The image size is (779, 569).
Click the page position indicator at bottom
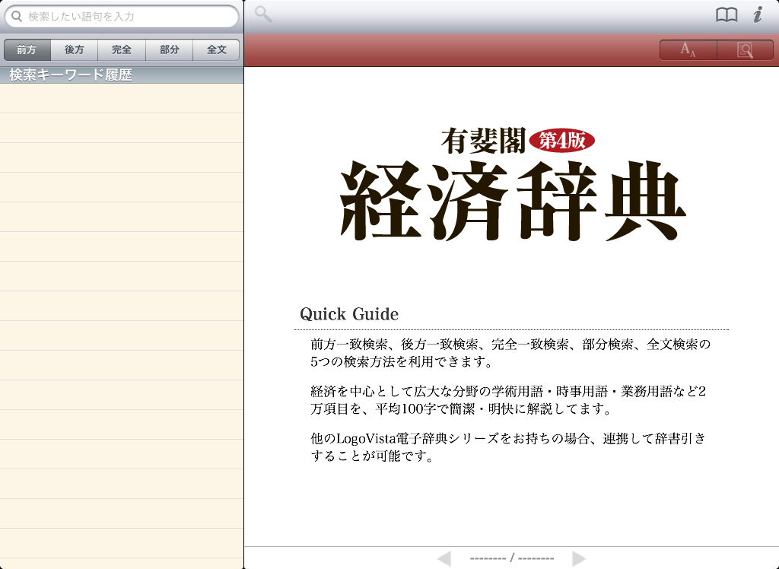511,558
